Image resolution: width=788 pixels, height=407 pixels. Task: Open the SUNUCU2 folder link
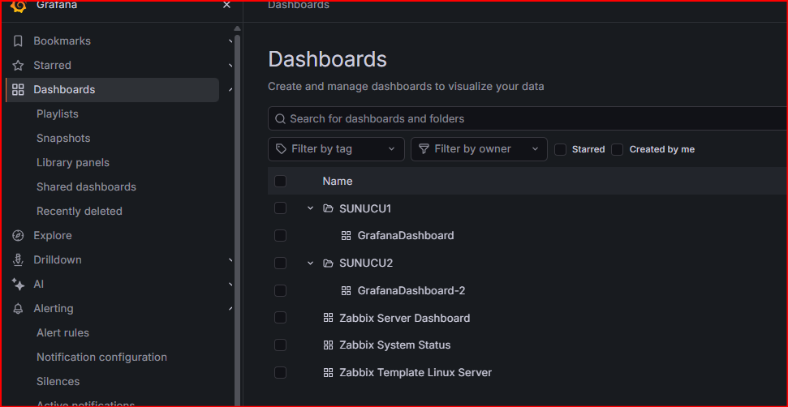coord(366,263)
